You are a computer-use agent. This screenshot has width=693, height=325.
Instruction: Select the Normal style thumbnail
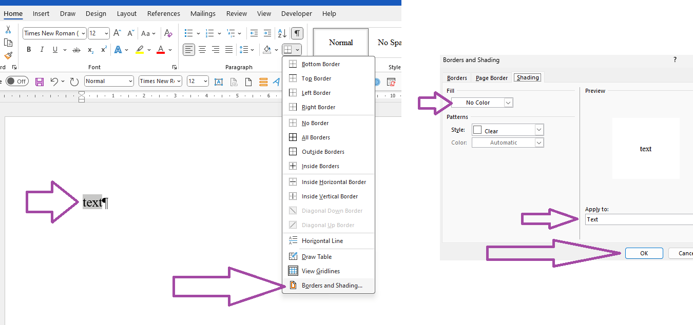point(341,42)
